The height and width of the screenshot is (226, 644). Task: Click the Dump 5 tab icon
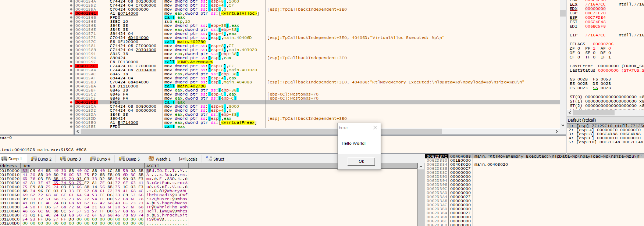(x=122, y=159)
